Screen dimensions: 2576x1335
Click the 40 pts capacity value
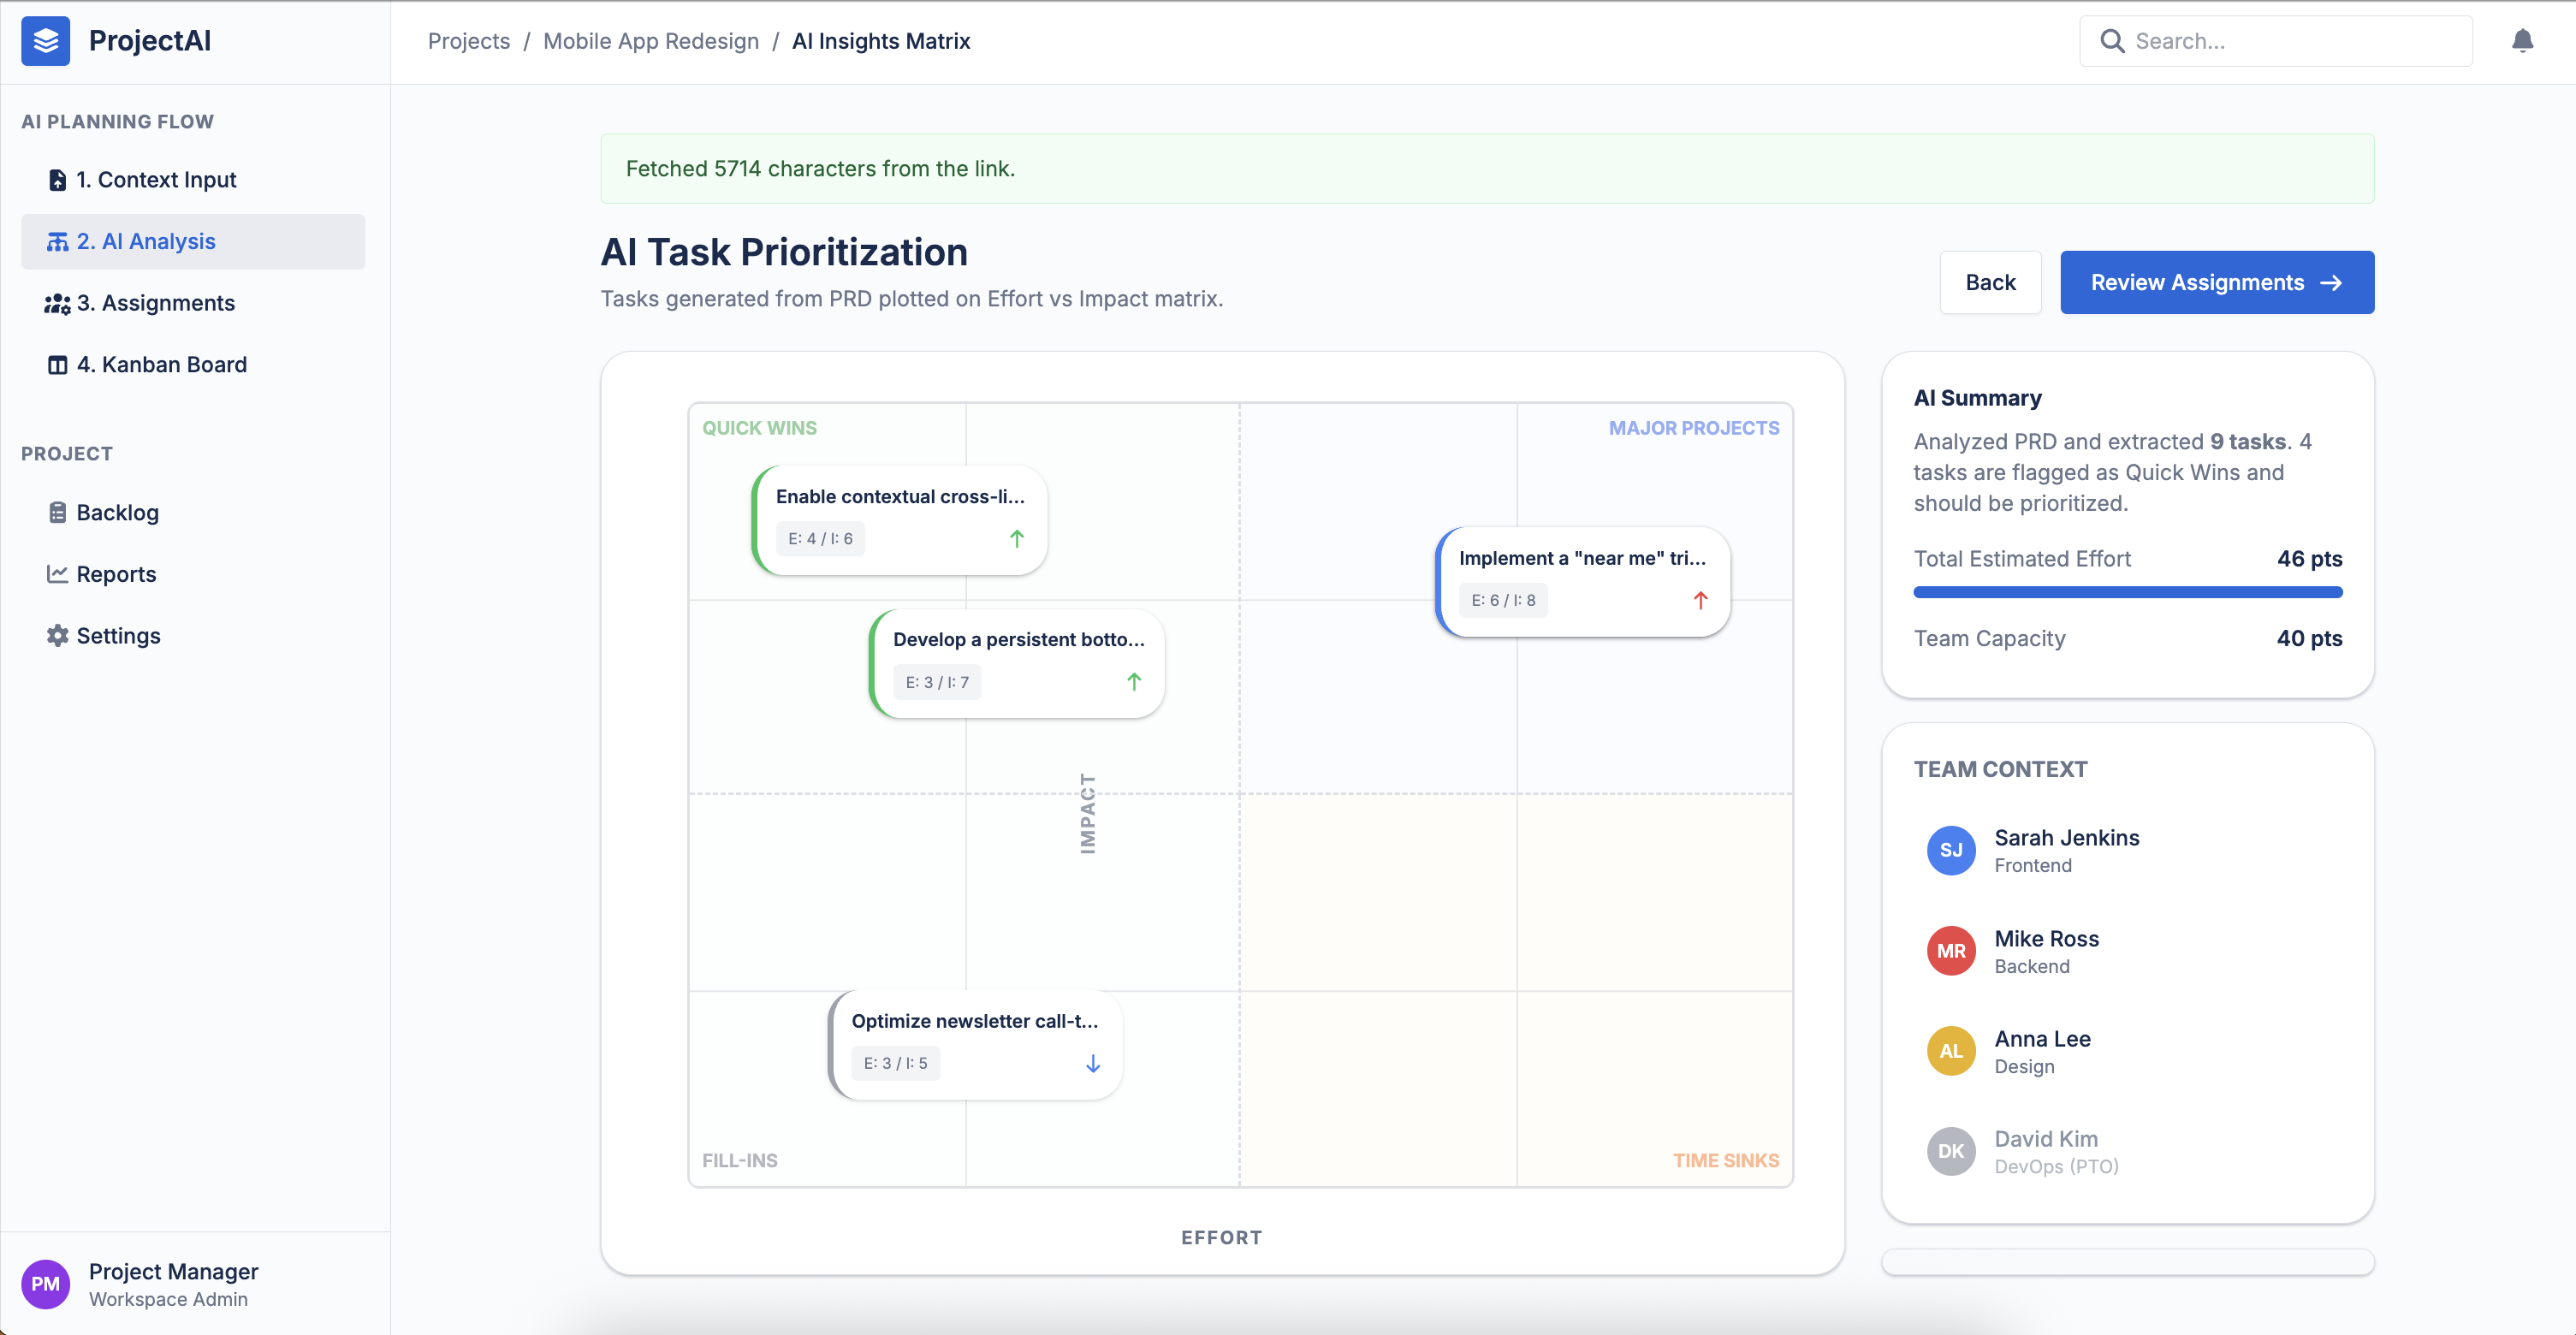2309,639
